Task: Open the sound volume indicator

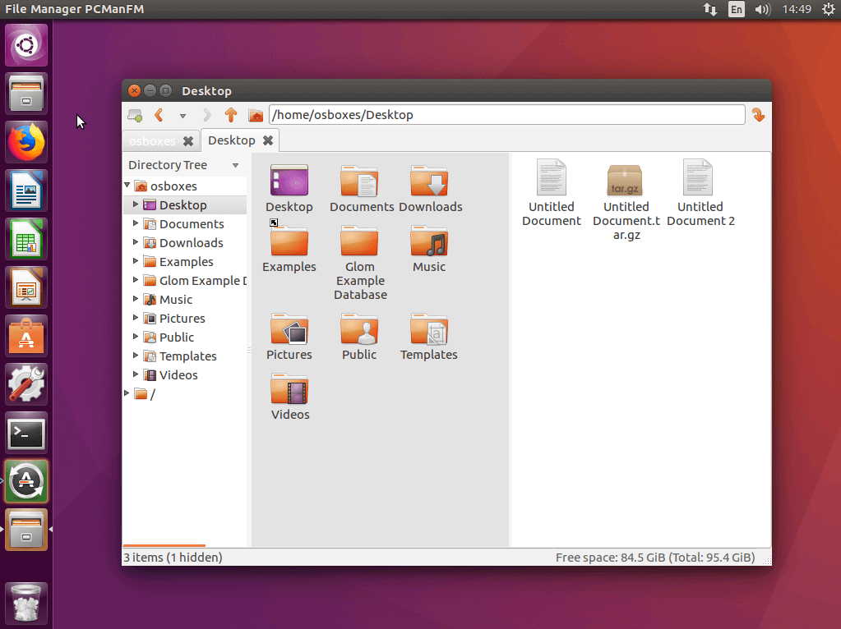Action: click(x=762, y=10)
